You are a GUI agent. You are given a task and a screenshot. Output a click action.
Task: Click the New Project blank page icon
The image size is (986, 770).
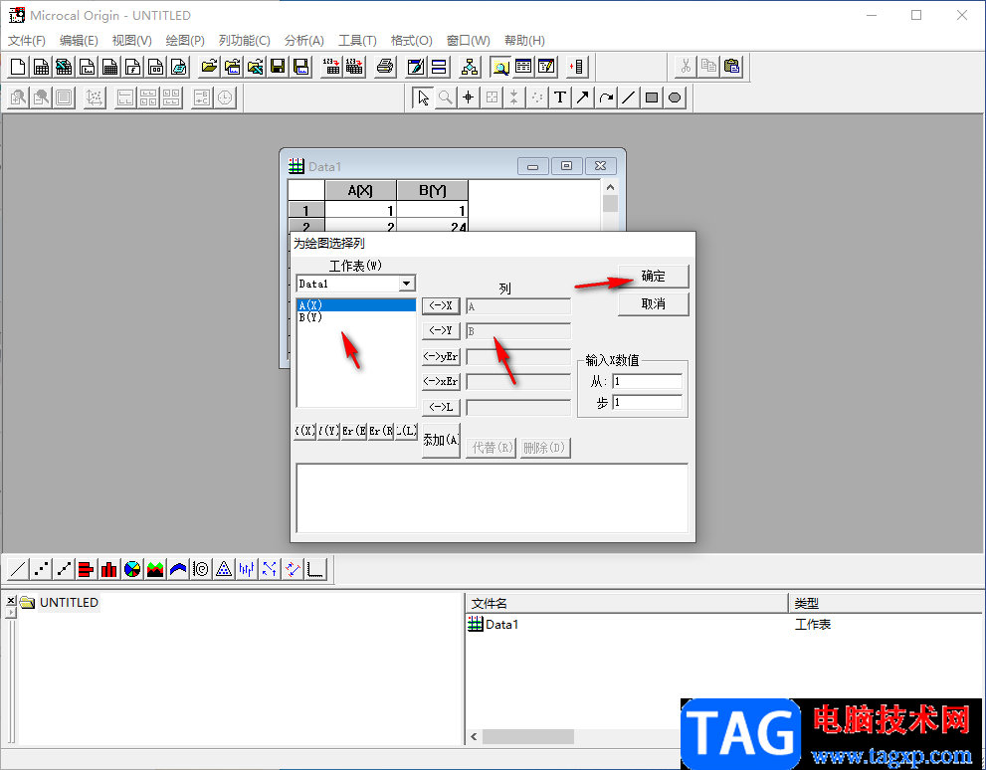pos(19,67)
